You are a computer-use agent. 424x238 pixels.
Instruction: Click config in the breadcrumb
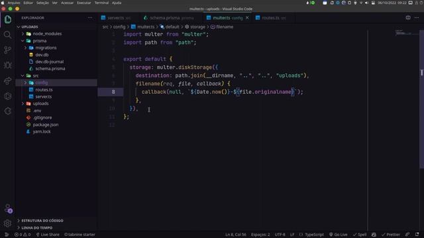[x=119, y=26]
